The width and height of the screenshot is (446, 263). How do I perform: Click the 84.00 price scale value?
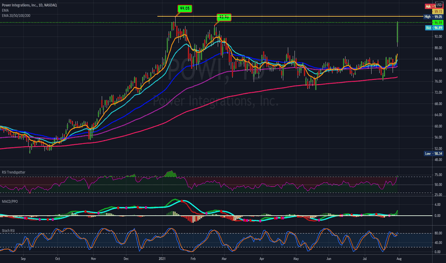tap(438, 59)
